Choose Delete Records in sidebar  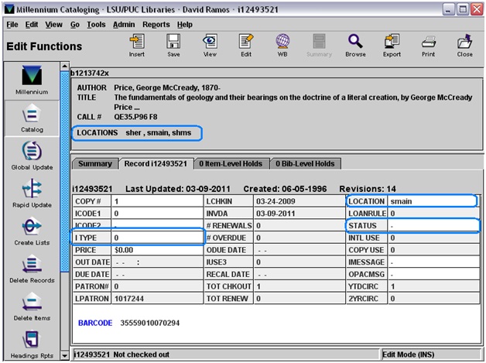[x=32, y=269]
